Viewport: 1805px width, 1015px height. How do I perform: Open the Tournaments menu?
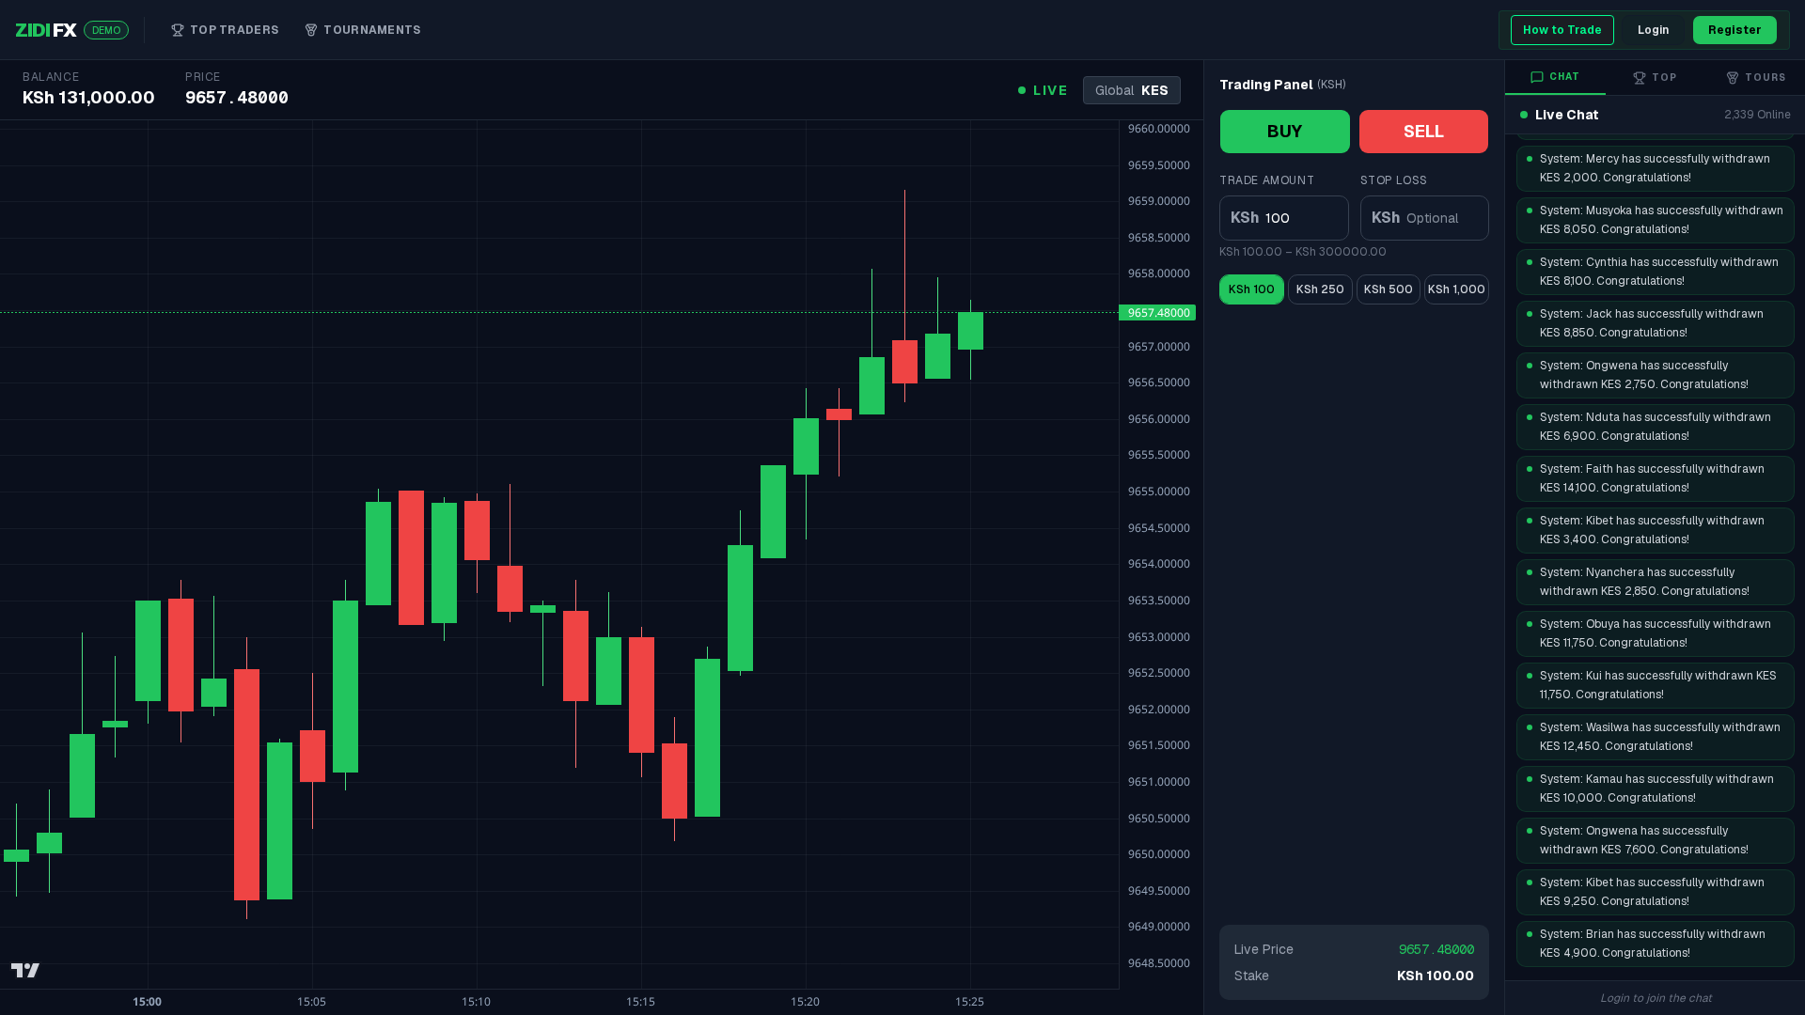click(363, 30)
